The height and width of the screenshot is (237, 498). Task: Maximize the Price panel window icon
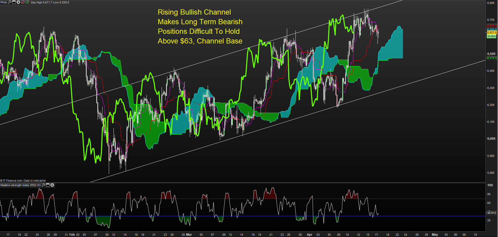[x=14, y=2]
